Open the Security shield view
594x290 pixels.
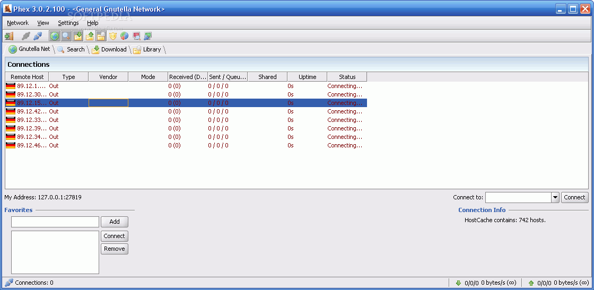tap(113, 37)
